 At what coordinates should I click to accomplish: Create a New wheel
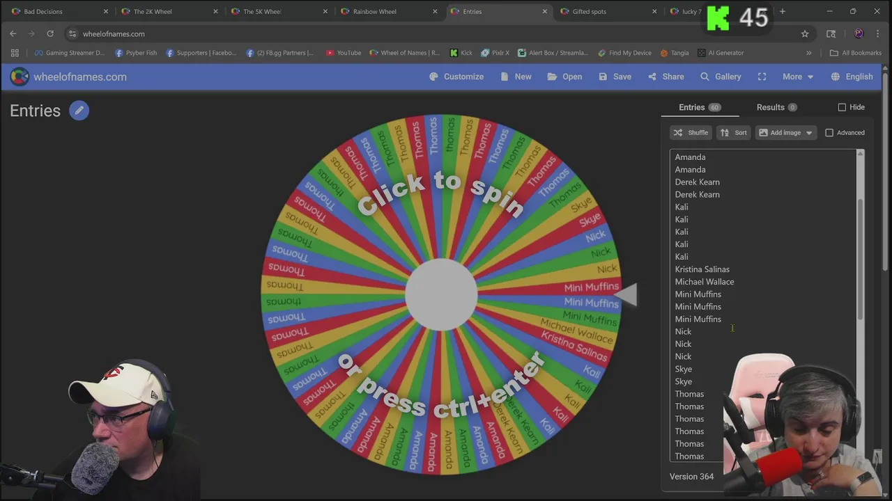(516, 77)
